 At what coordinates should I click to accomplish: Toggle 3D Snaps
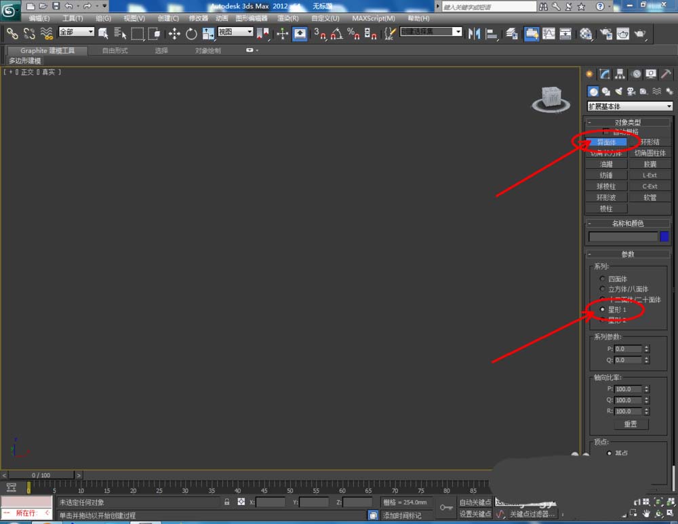tap(320, 33)
